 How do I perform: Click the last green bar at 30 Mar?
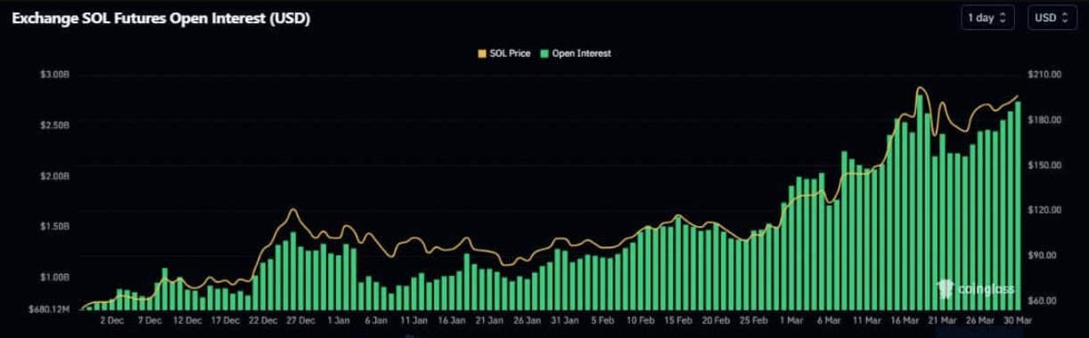(x=1018, y=205)
